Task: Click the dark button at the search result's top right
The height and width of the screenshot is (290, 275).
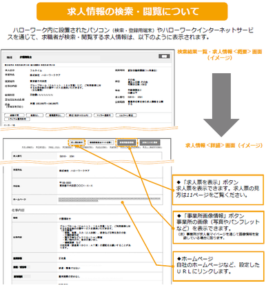Action: pos(164,56)
